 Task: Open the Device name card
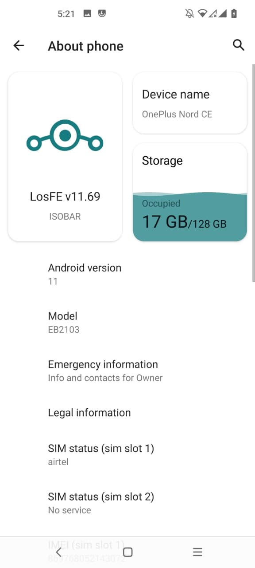coord(190,103)
